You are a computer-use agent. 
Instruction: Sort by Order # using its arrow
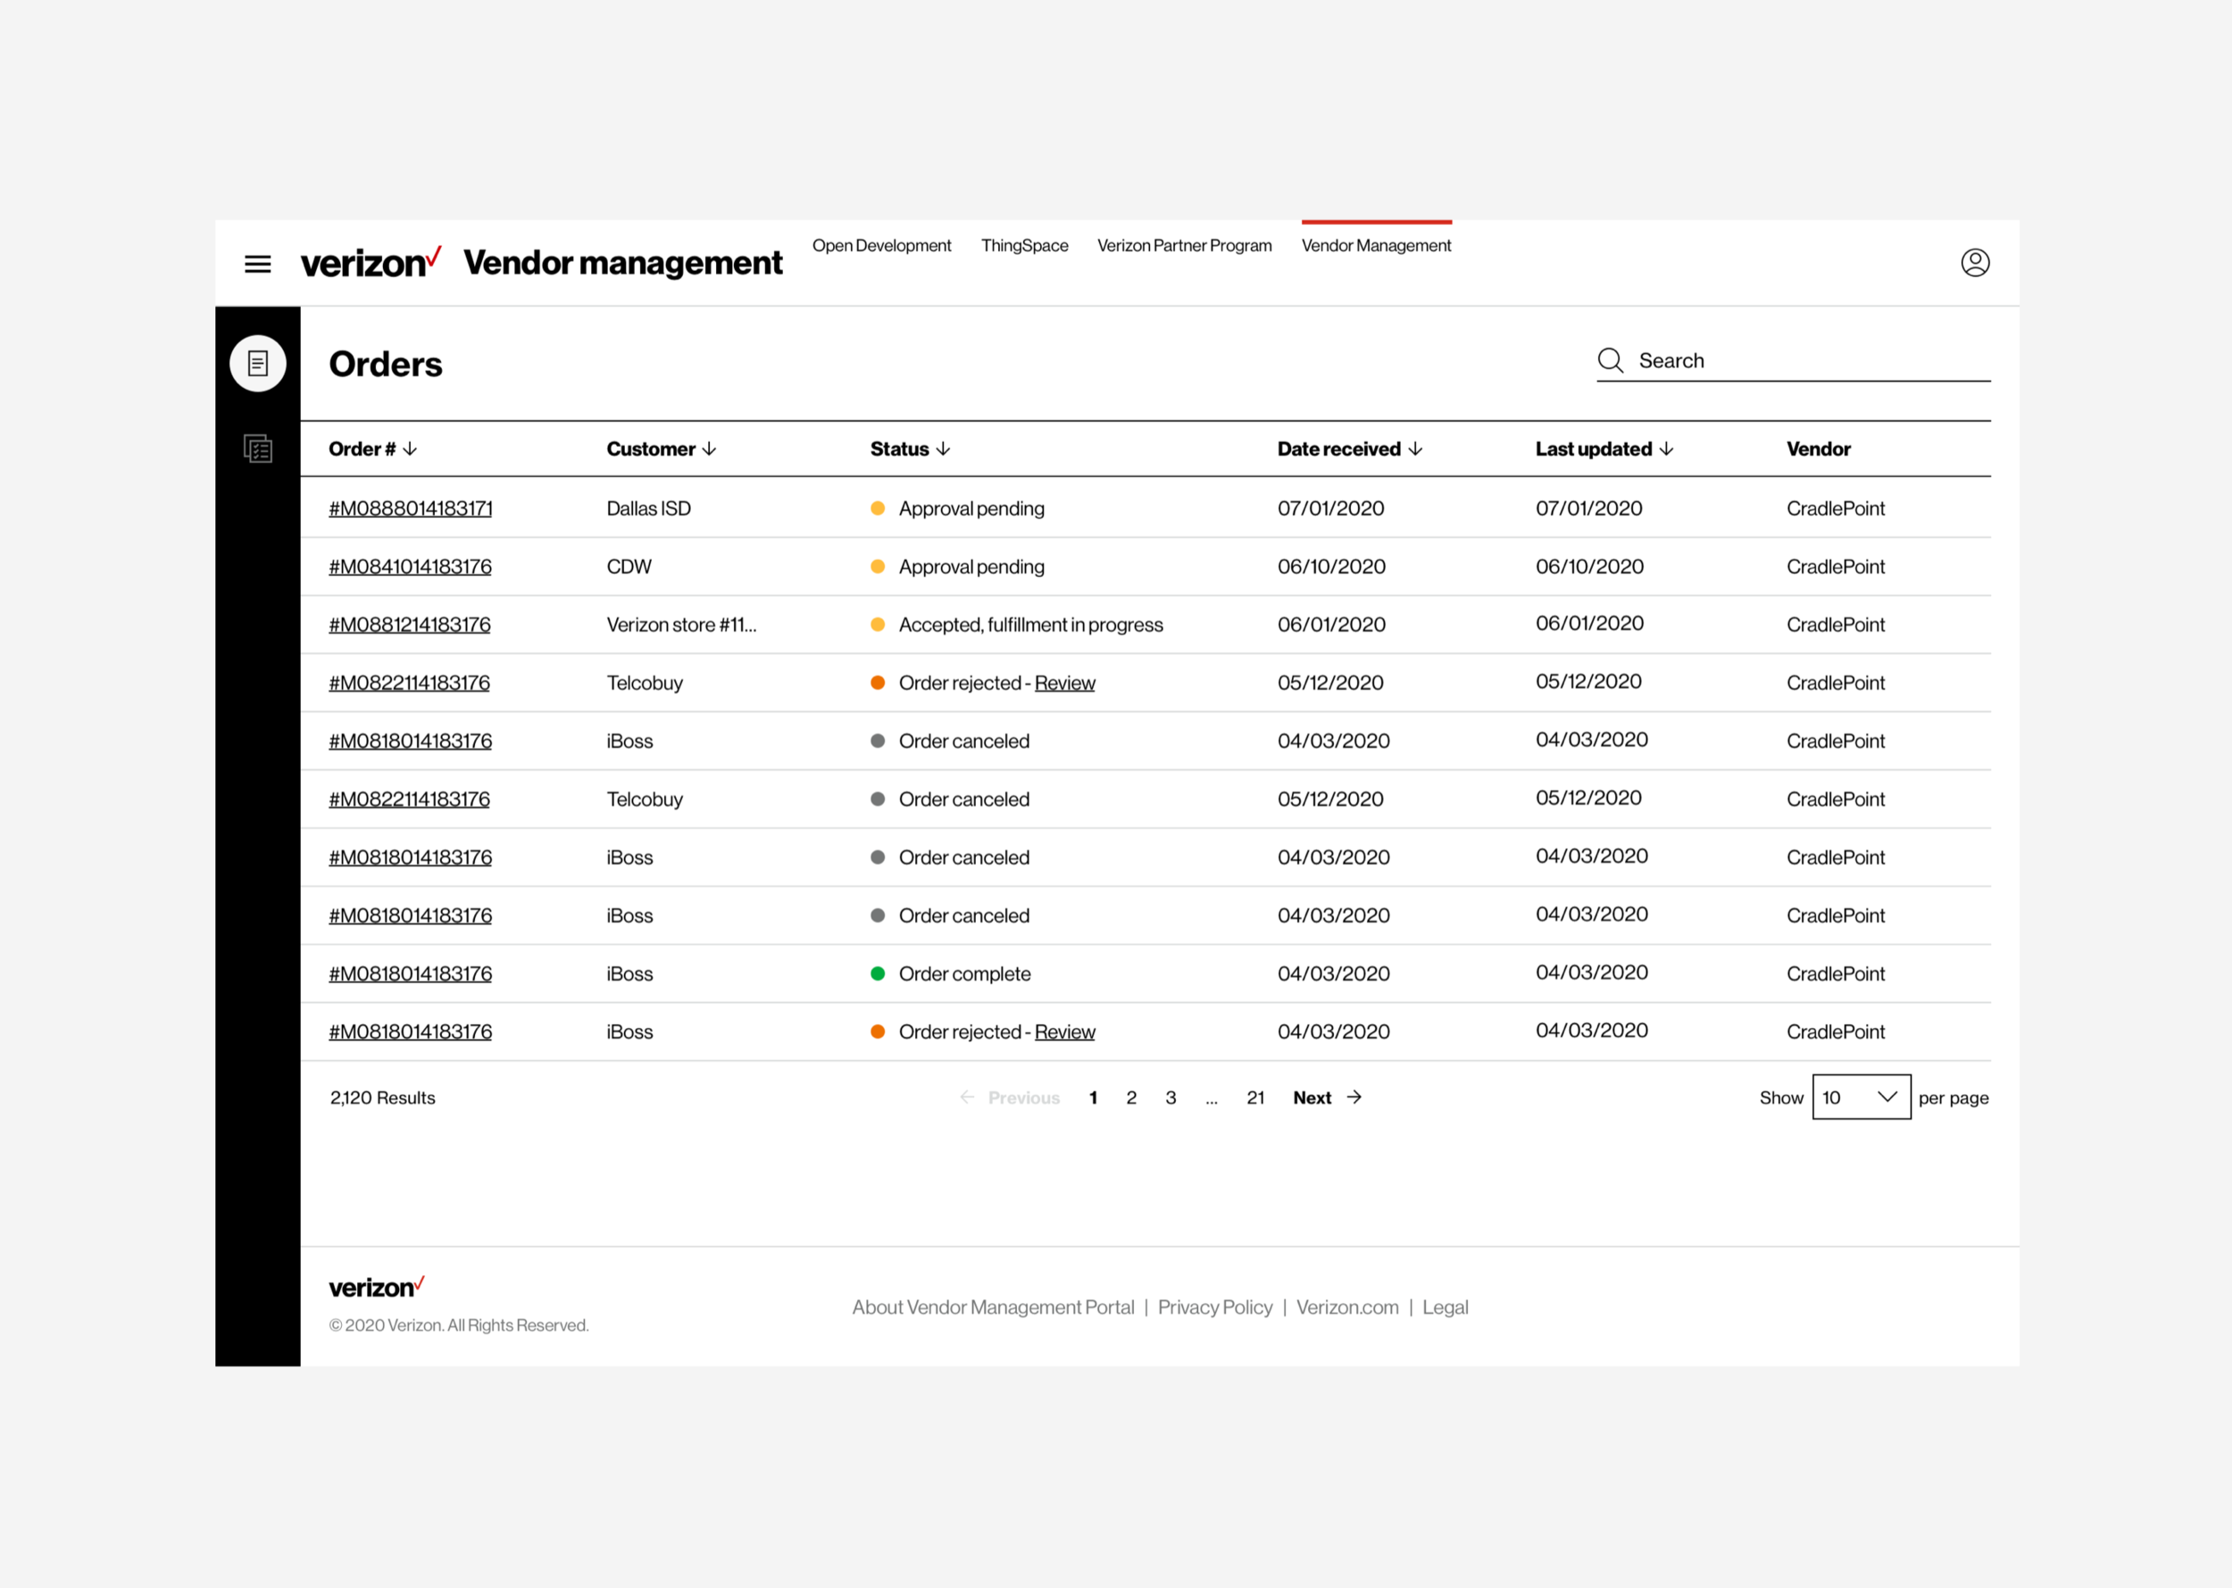[x=411, y=449]
